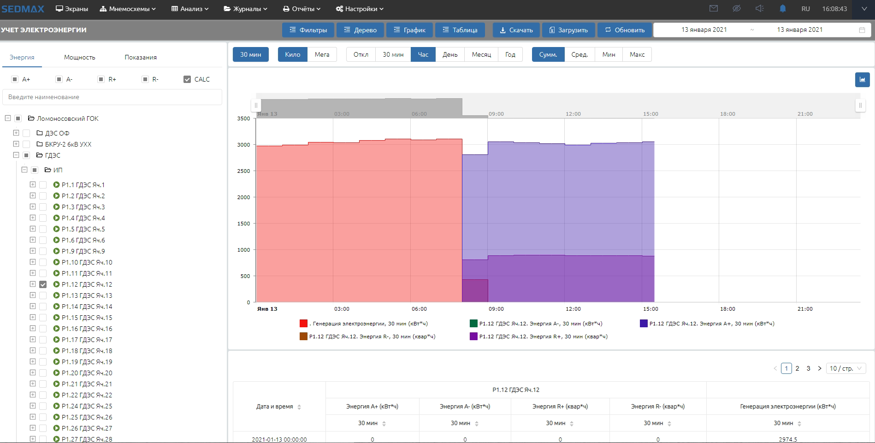Uncheck the P1.12 ГДЭС Яч.12 checkbox
The image size is (875, 443).
(x=43, y=284)
